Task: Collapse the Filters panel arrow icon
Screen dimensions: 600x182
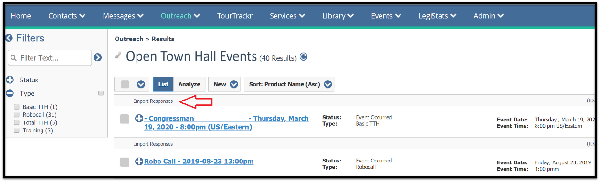Action: click(9, 38)
